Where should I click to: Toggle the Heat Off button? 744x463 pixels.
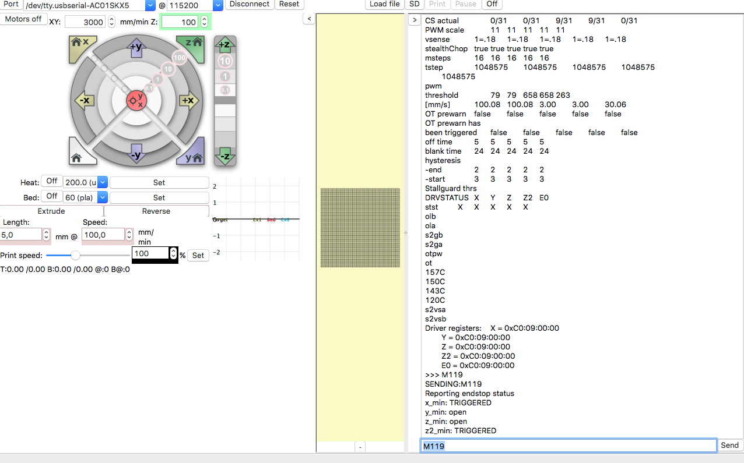[x=52, y=182]
